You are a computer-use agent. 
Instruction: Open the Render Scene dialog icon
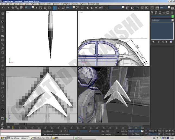click(x=157, y=8)
